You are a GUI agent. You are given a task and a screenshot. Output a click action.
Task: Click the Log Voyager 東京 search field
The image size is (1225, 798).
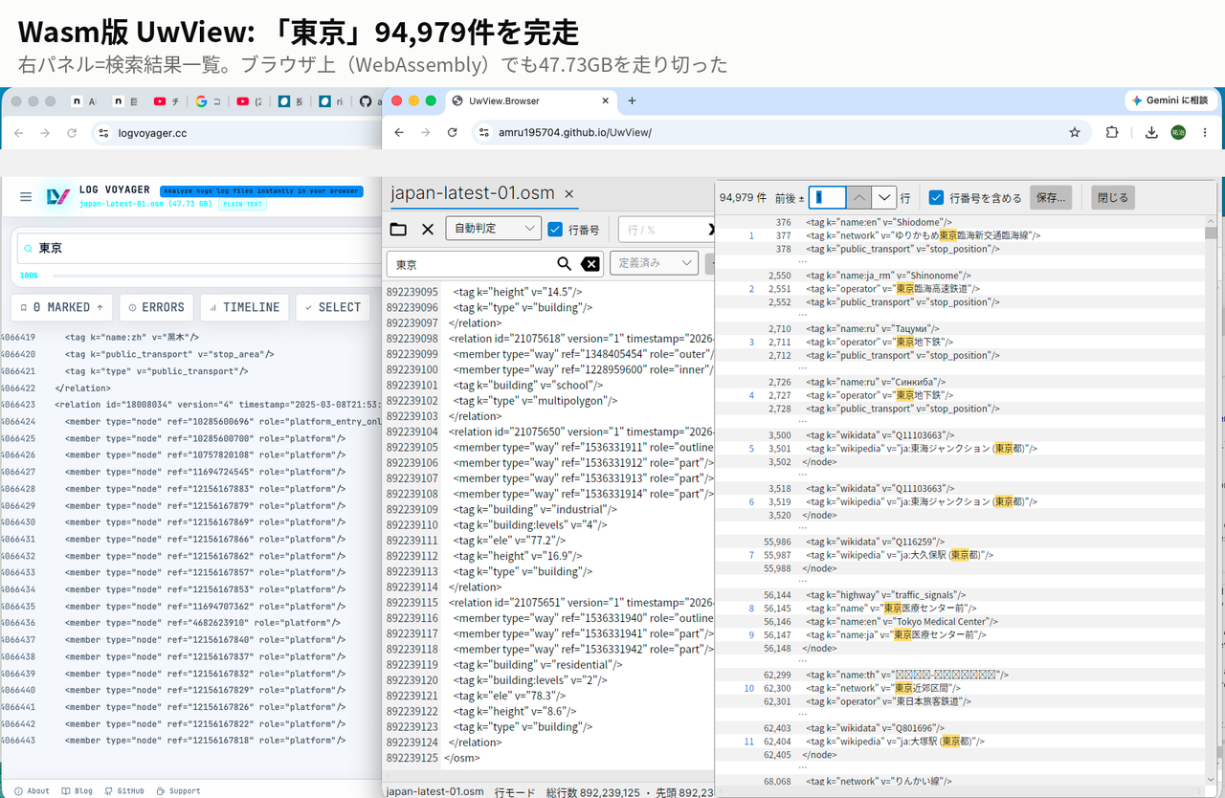pos(199,249)
